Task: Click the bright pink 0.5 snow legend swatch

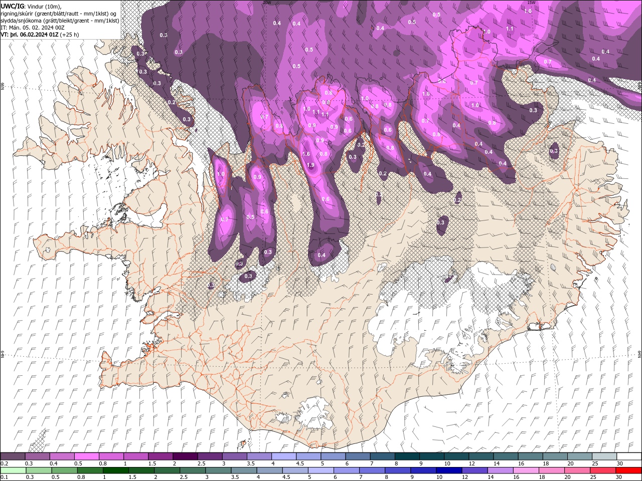Action: click(87, 456)
